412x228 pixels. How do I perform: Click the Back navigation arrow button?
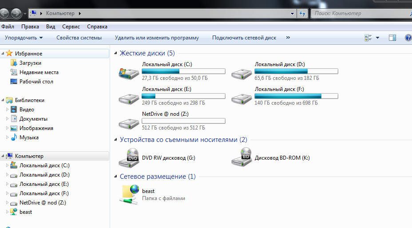coord(4,13)
